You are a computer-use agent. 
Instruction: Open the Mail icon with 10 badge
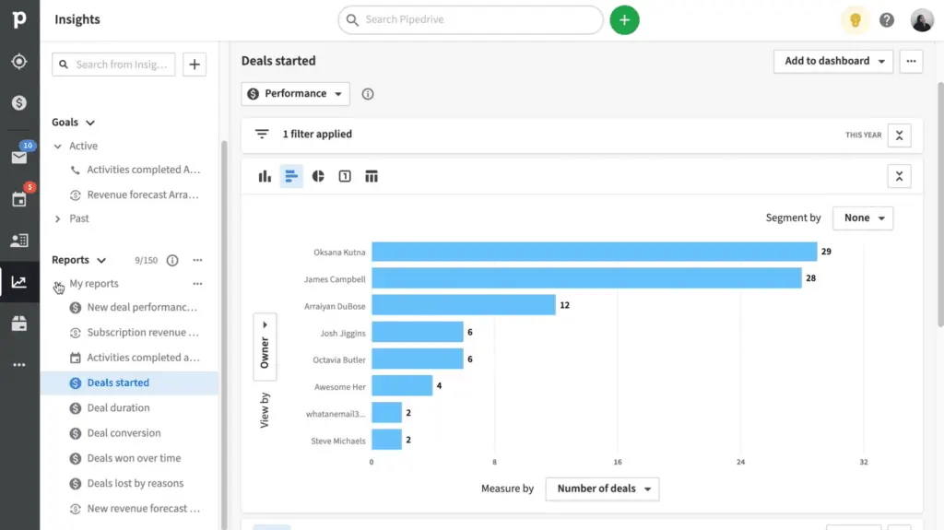click(19, 158)
